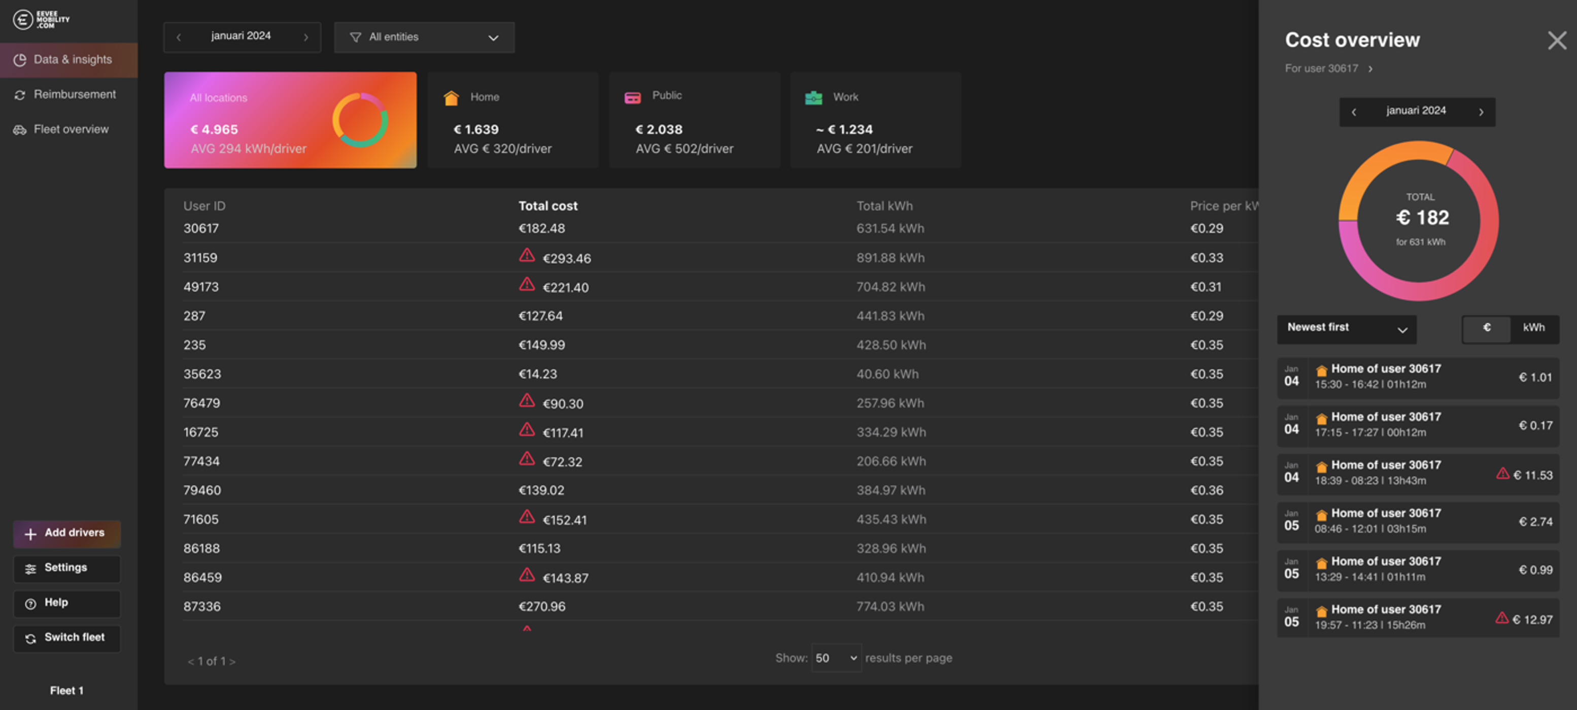Click the Add drivers button
1577x710 pixels.
point(67,533)
